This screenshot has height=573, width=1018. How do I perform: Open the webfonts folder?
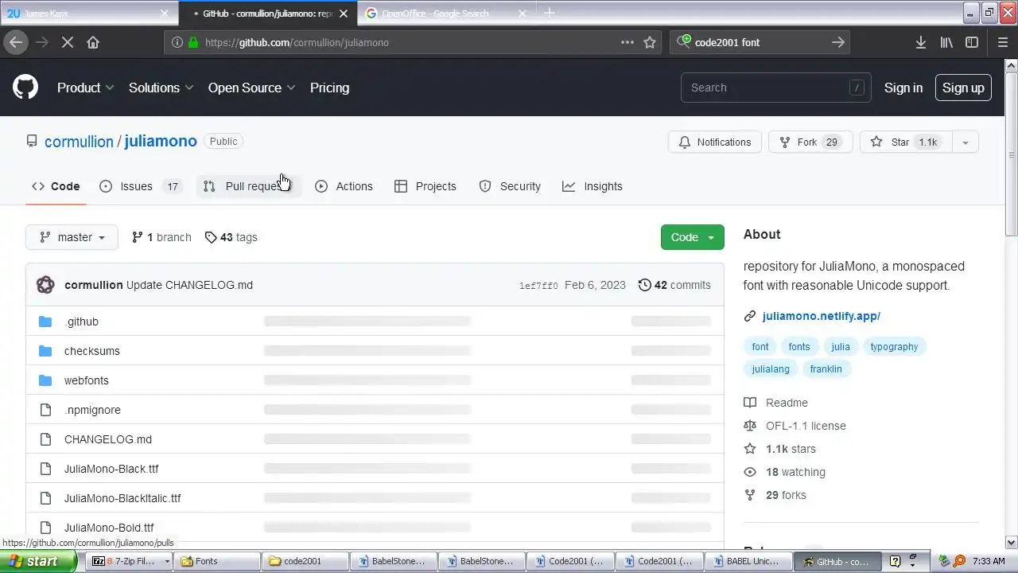pos(86,380)
